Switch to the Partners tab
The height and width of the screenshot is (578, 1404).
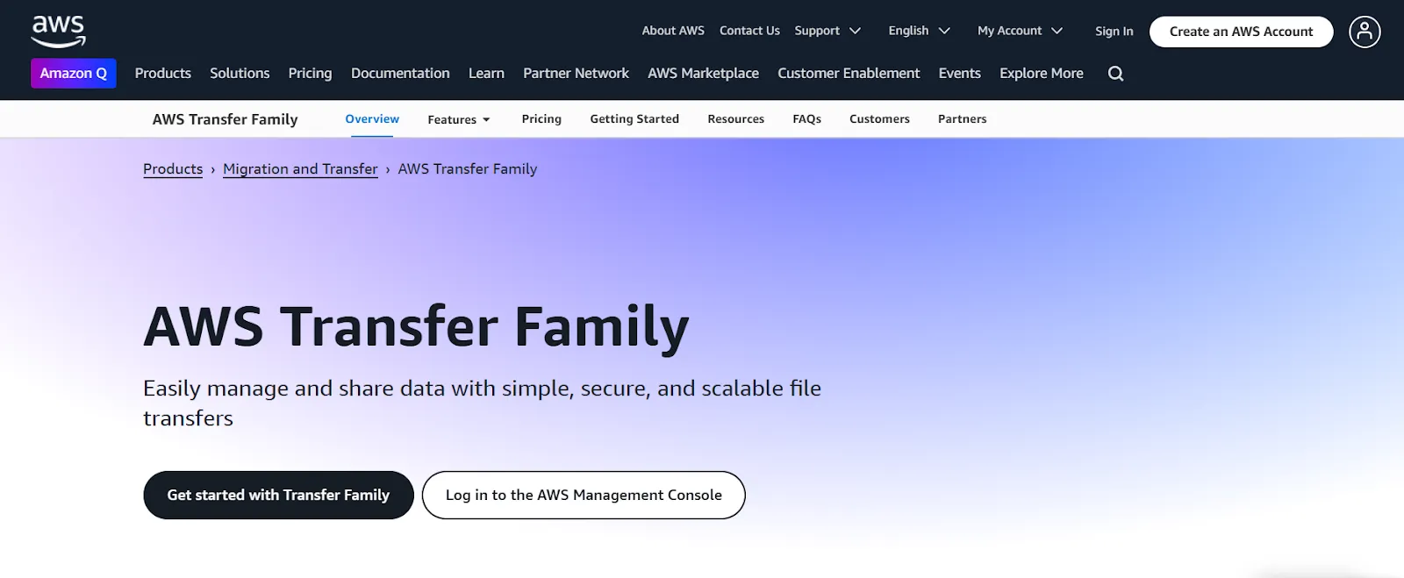962,119
